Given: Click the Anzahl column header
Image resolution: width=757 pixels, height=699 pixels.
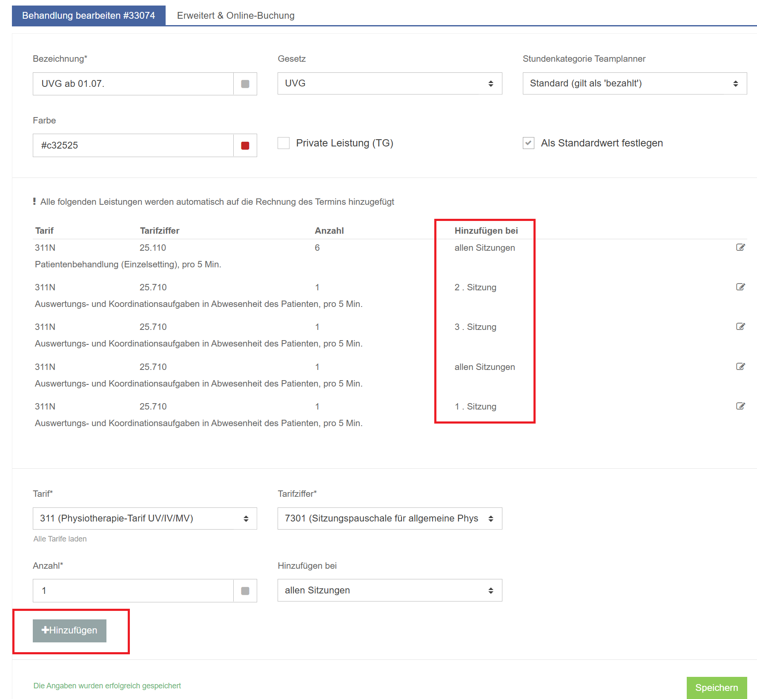Looking at the screenshot, I should pyautogui.click(x=329, y=231).
